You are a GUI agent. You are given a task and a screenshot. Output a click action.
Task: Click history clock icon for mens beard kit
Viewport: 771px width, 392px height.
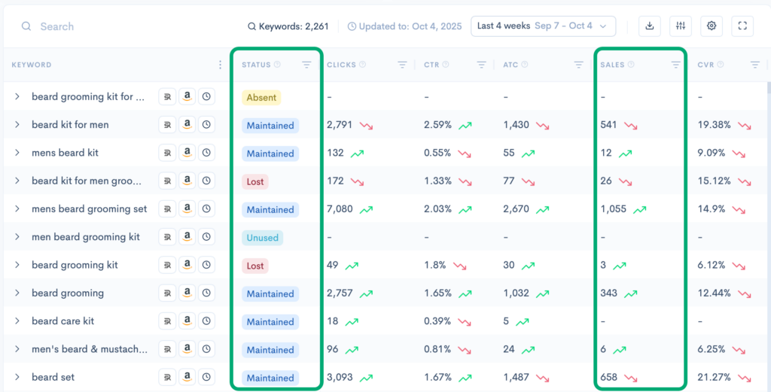[x=206, y=153]
